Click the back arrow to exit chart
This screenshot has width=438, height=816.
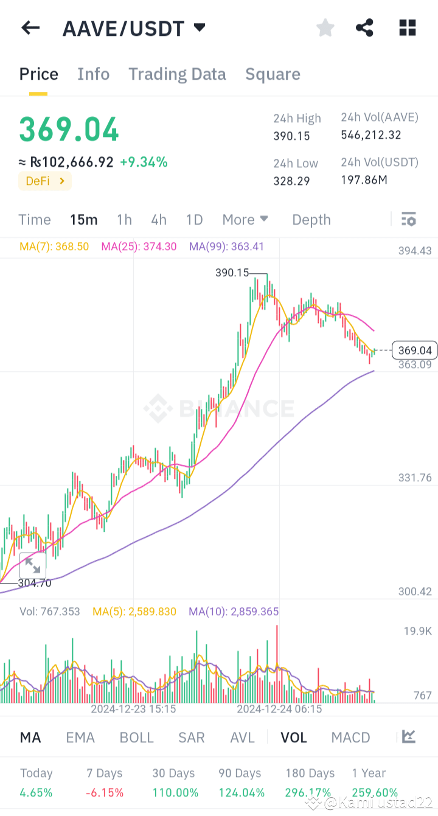click(x=30, y=27)
